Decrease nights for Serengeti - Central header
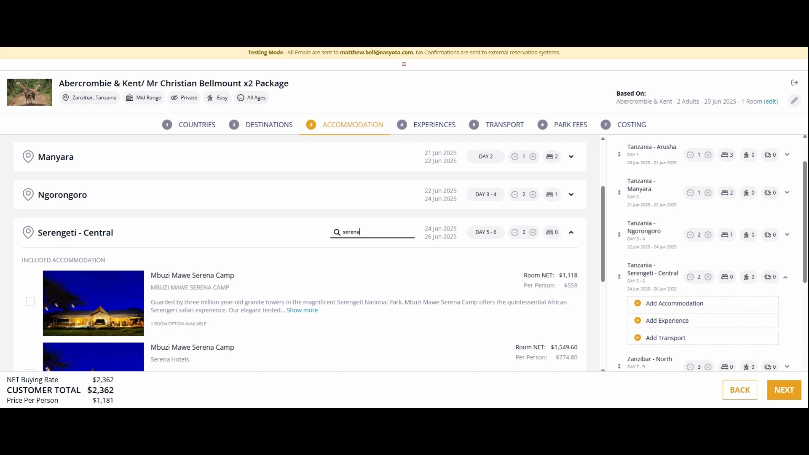Image resolution: width=809 pixels, height=455 pixels. (x=514, y=233)
